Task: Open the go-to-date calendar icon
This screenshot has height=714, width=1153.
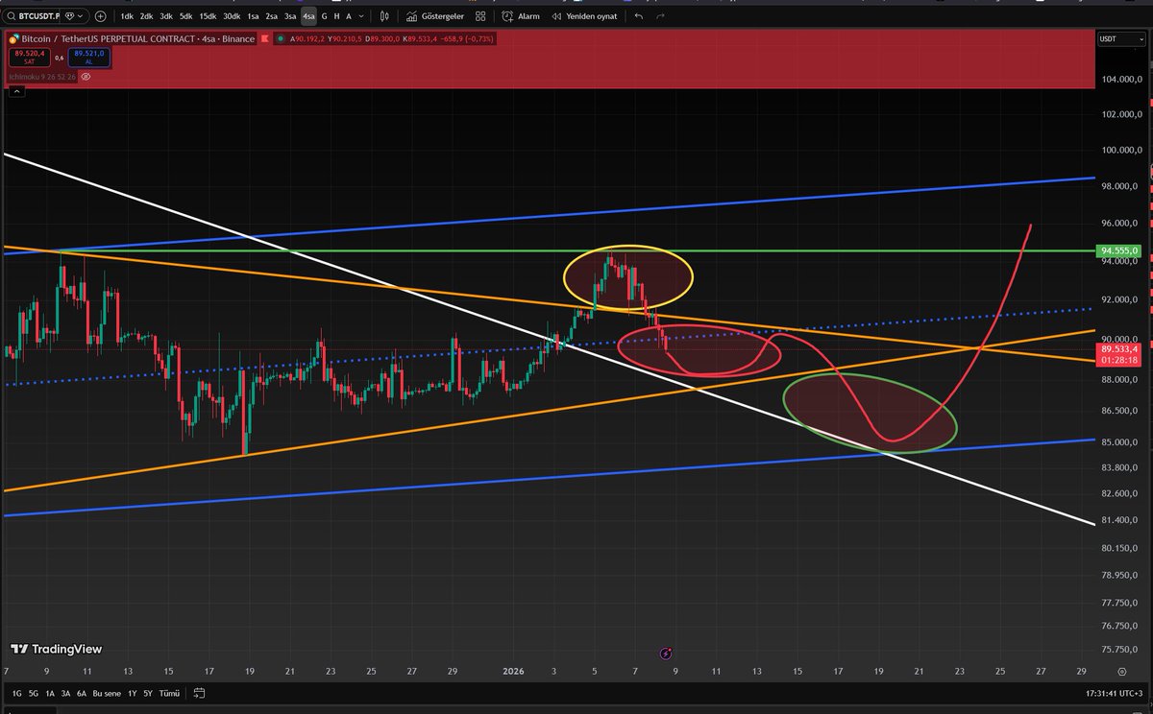Action: [x=199, y=693]
